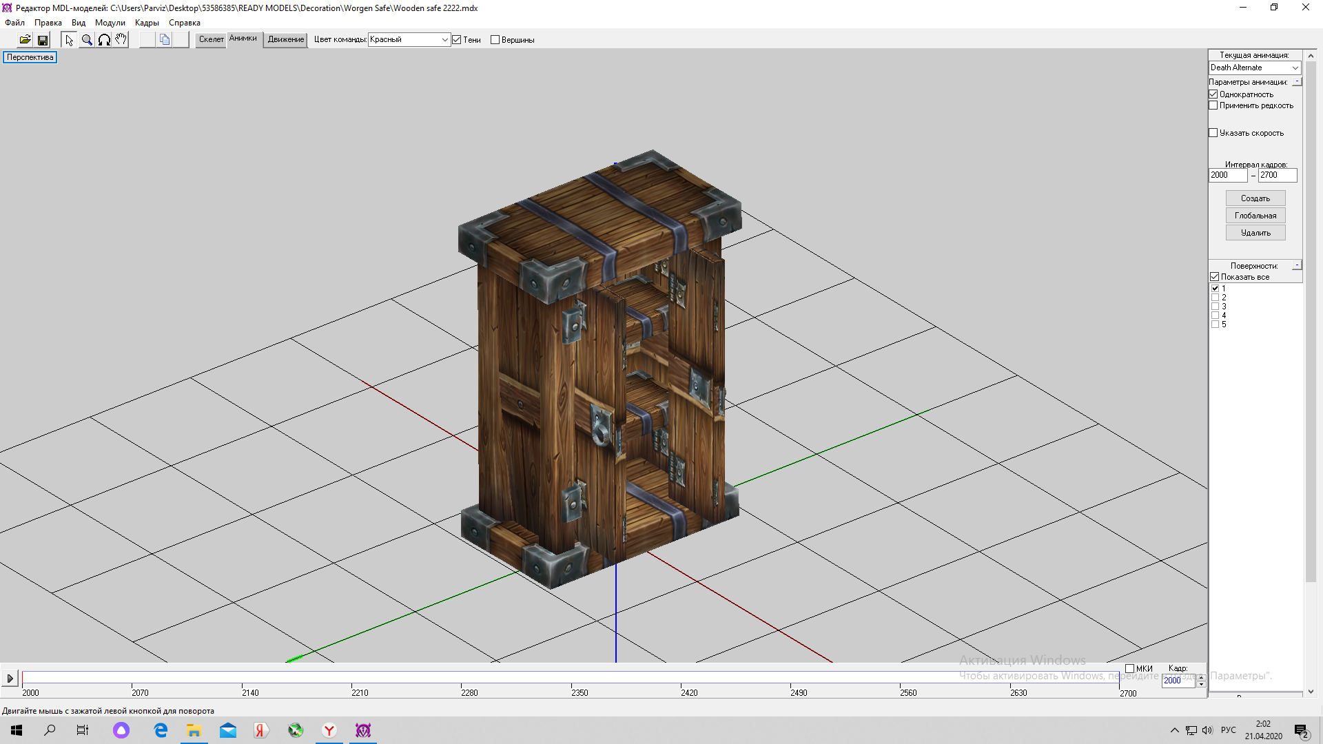Image resolution: width=1323 pixels, height=744 pixels.
Task: Open the MDL editor taskbar icon
Action: pyautogui.click(x=363, y=730)
